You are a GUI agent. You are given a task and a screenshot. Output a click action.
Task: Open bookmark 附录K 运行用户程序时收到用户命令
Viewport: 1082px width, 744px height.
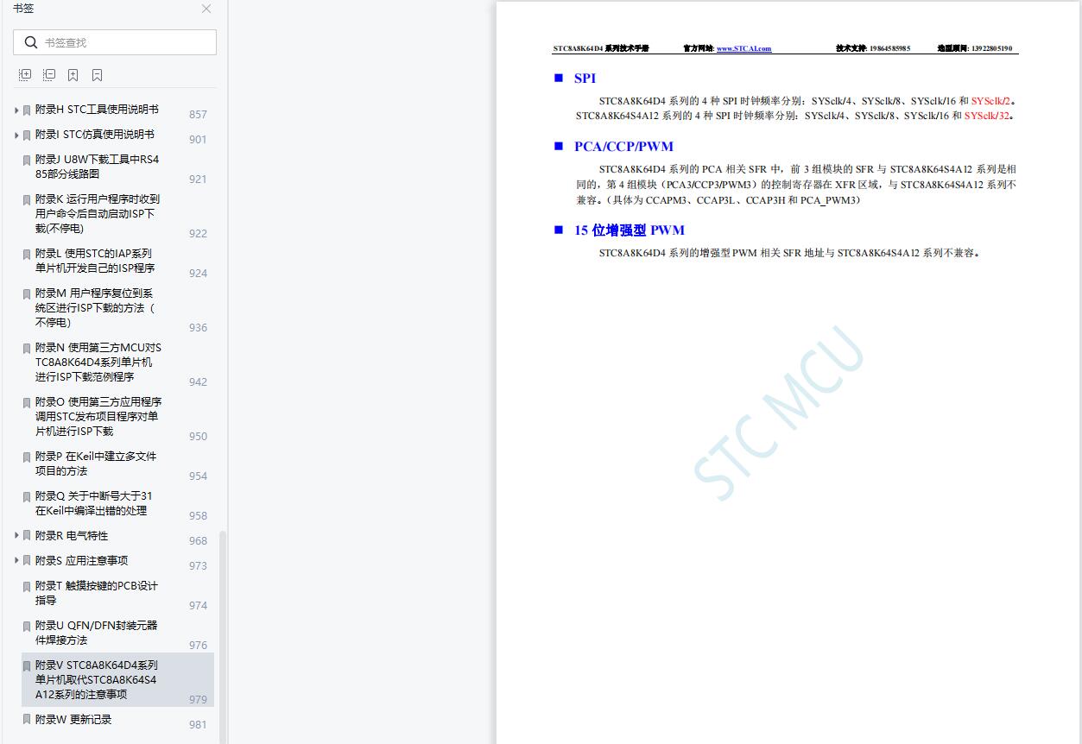pyautogui.click(x=98, y=213)
